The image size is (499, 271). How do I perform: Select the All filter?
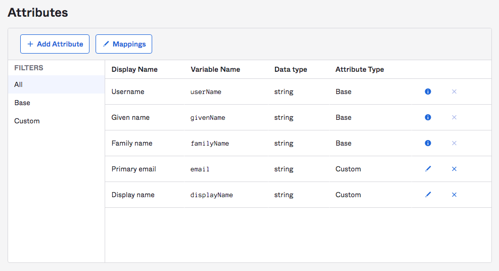(56, 84)
